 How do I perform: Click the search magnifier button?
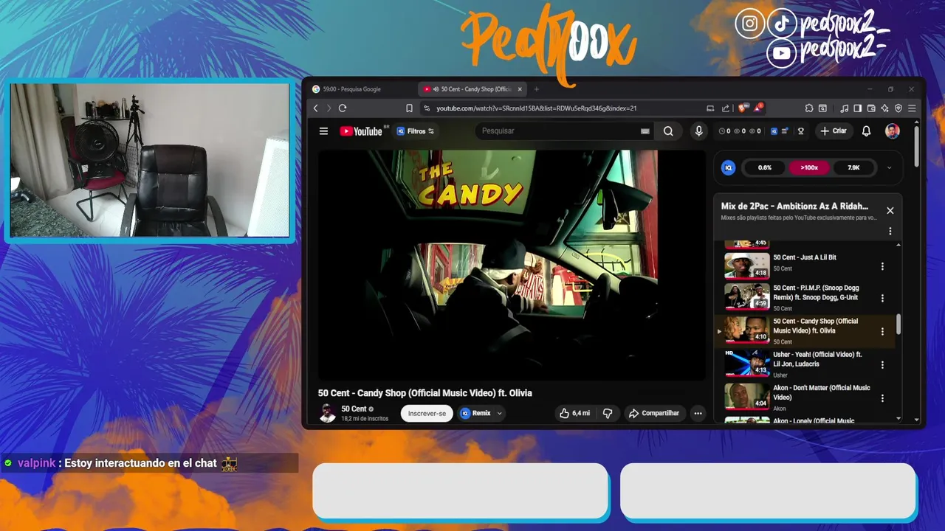(668, 131)
